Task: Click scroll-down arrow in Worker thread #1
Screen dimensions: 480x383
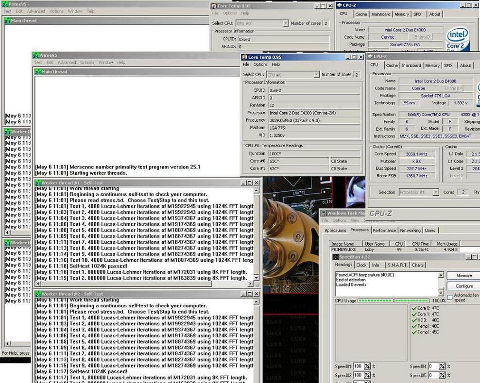Action: pyautogui.click(x=256, y=278)
